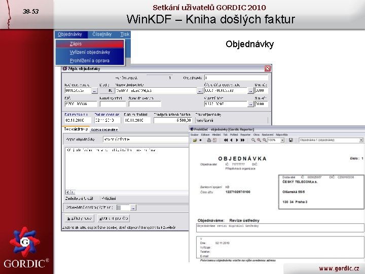
Task: Click the Název dodavatele input field
Action: (156, 91)
